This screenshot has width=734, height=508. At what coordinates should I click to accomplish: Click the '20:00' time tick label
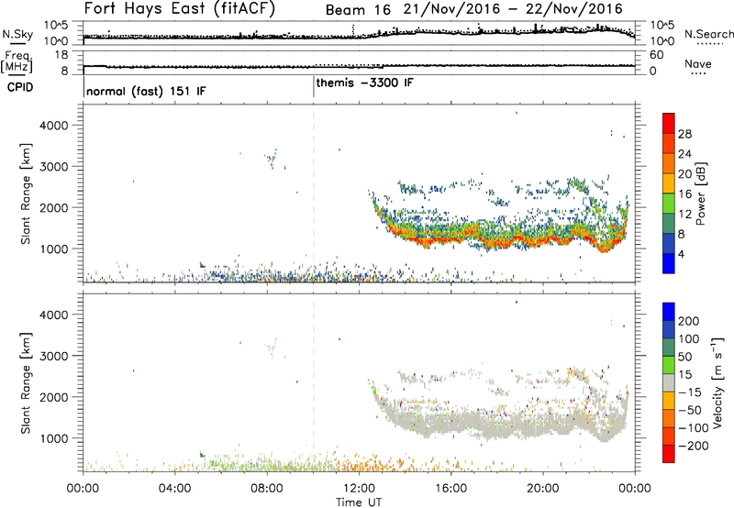click(542, 489)
